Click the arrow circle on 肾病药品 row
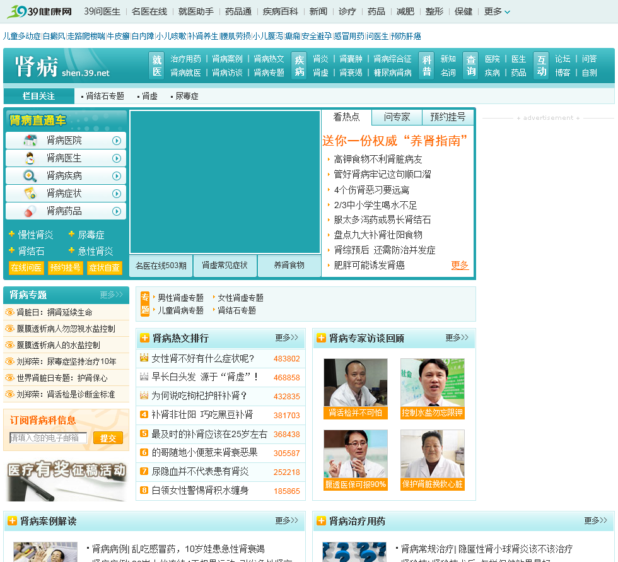The height and width of the screenshot is (562, 618). click(x=117, y=211)
